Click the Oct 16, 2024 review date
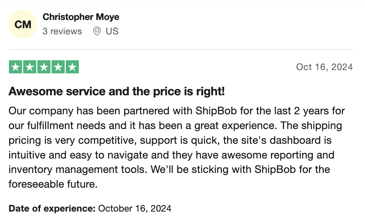 [x=324, y=67]
